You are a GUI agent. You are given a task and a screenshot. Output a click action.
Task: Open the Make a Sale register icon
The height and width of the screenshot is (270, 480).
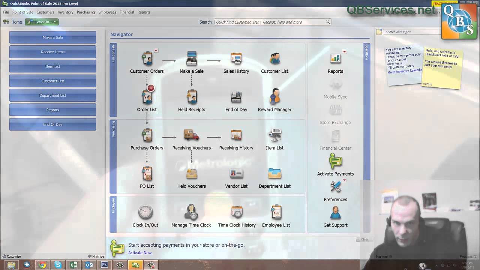[192, 58]
